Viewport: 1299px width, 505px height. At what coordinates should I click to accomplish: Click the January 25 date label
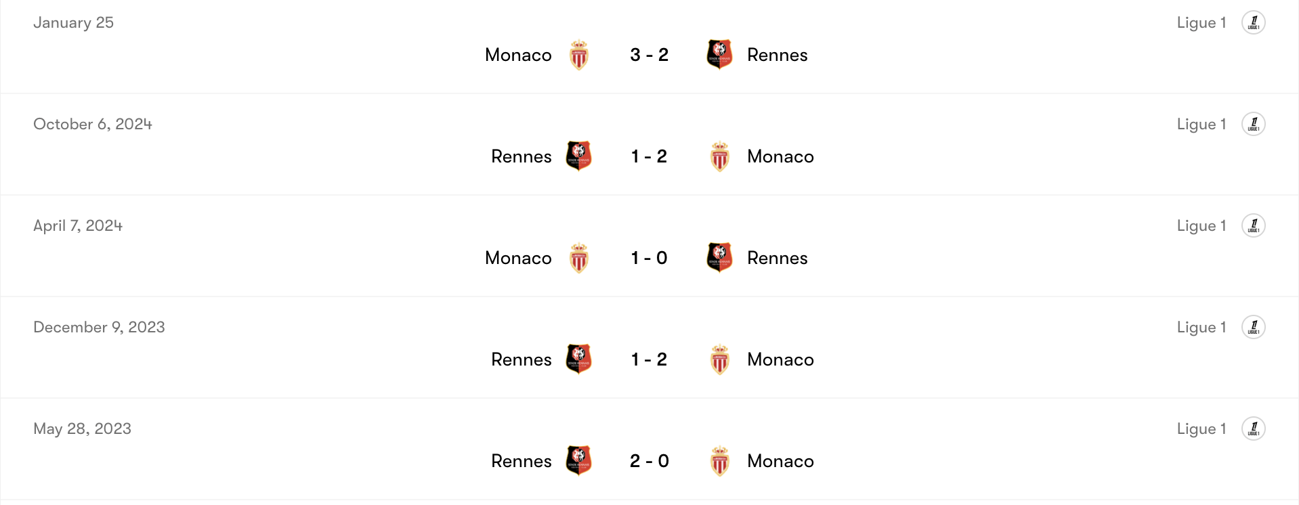pos(74,22)
